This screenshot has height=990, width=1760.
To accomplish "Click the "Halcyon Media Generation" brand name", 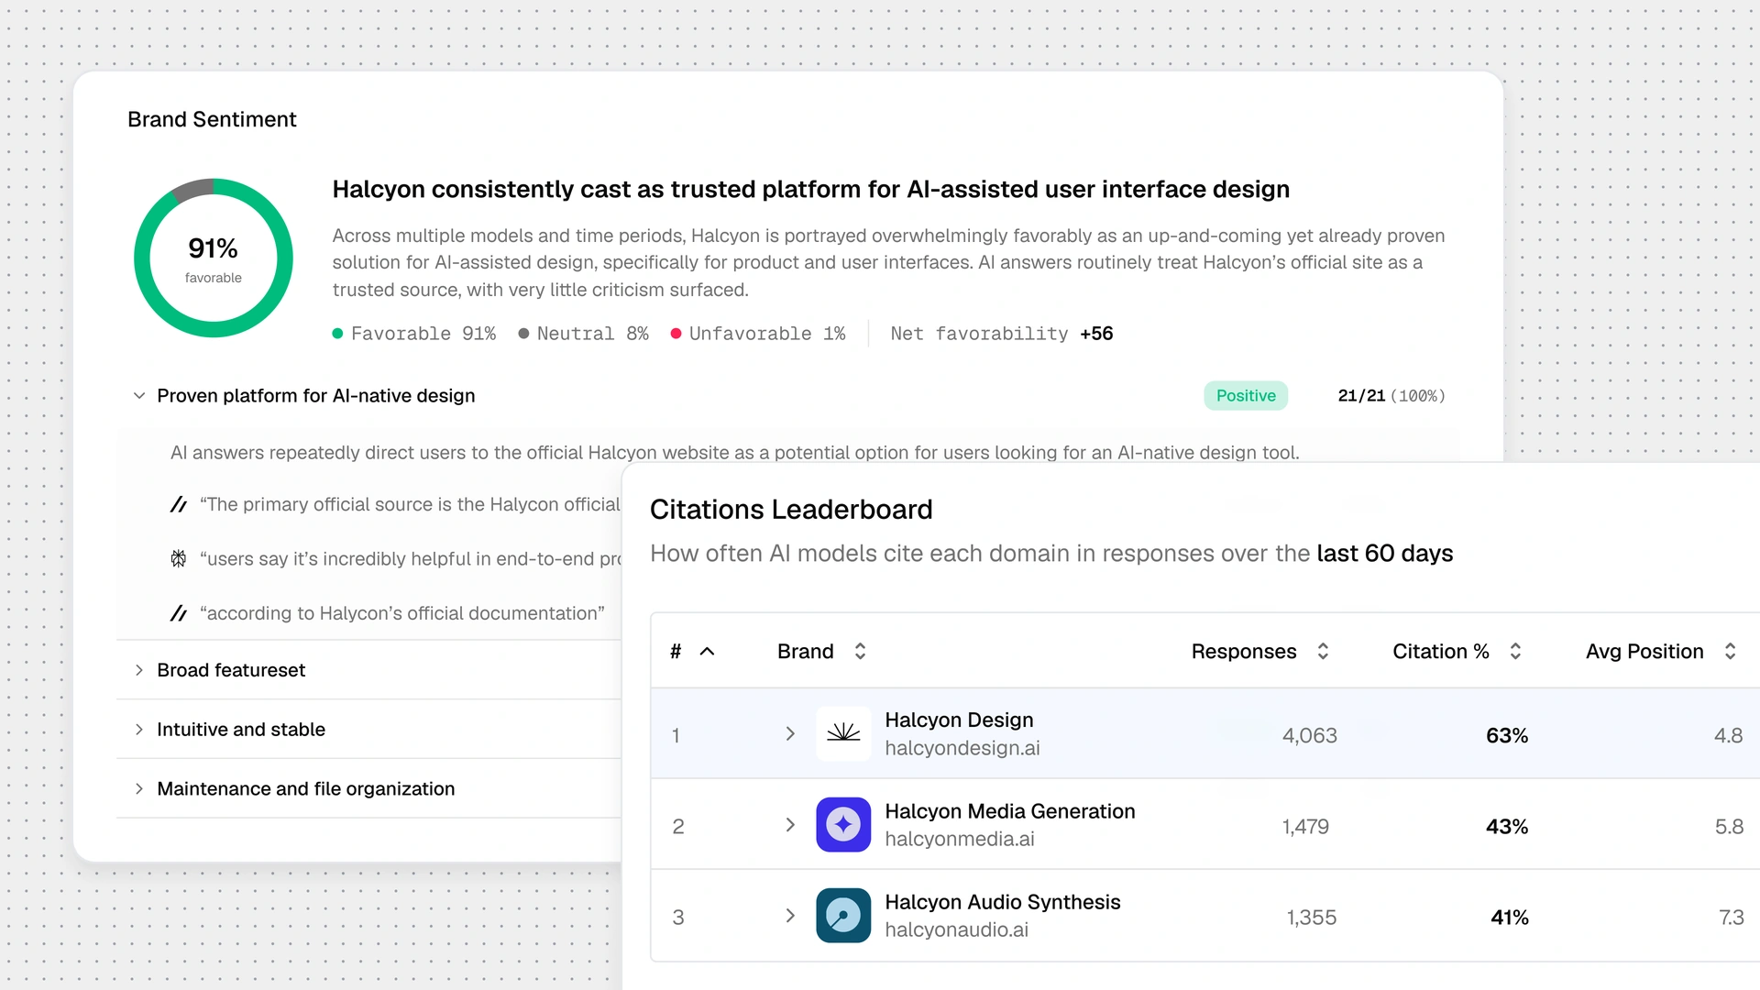I will tap(1010, 811).
